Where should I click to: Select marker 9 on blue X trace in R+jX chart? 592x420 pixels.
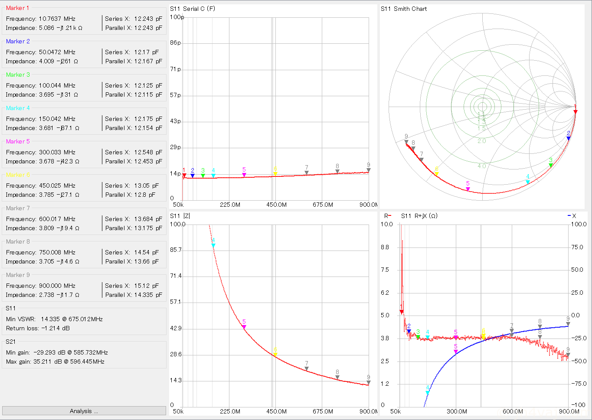point(568,324)
